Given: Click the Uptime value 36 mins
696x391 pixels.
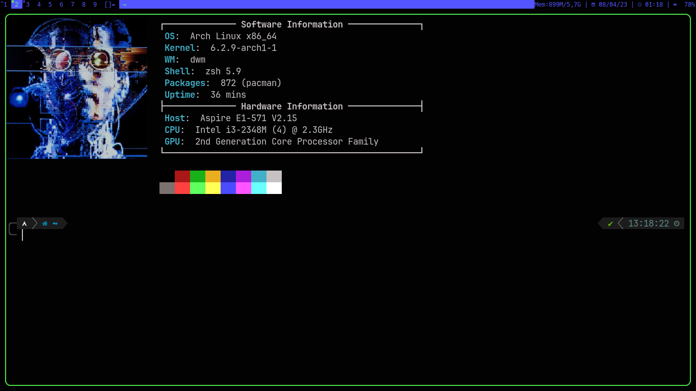Looking at the screenshot, I should click(x=228, y=95).
